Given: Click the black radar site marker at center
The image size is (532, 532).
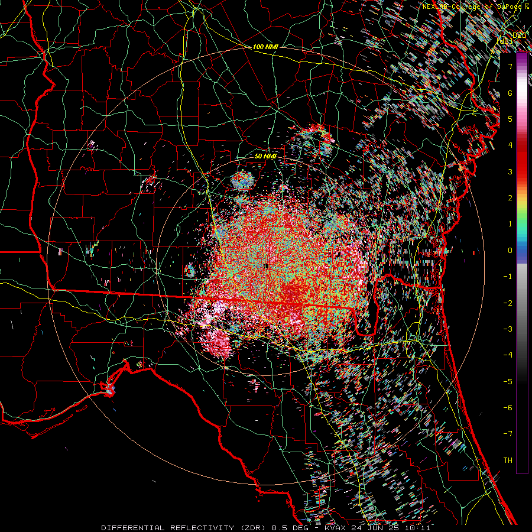Looking at the screenshot, I should [x=267, y=266].
